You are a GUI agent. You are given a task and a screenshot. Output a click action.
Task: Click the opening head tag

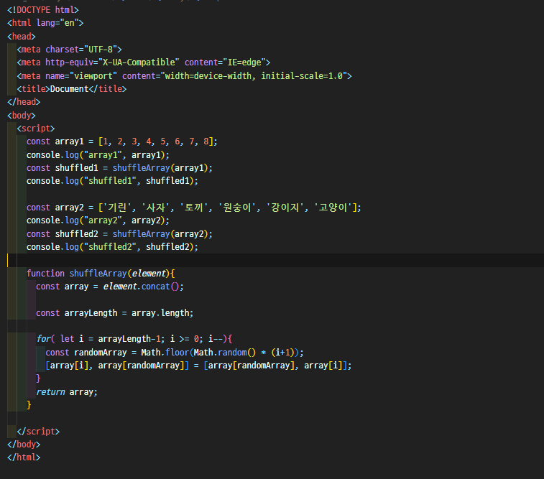[22, 36]
